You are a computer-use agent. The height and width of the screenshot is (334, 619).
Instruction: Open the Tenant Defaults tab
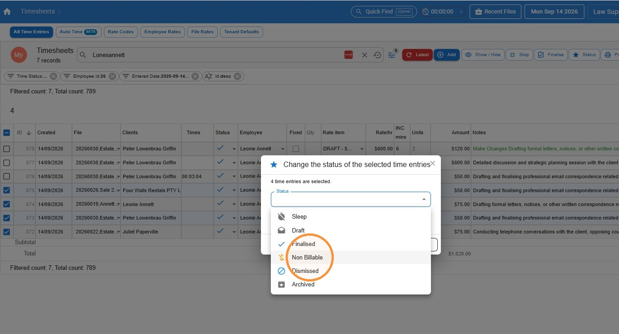[242, 32]
